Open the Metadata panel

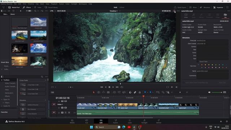pyautogui.click(x=205, y=7)
